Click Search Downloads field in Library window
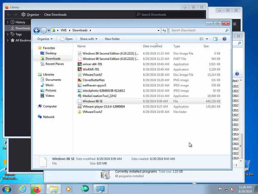Viewport: 258px width, 194px height. tap(170, 14)
